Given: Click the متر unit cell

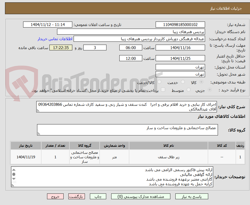Looking at the screenshot, I should 114,157.
